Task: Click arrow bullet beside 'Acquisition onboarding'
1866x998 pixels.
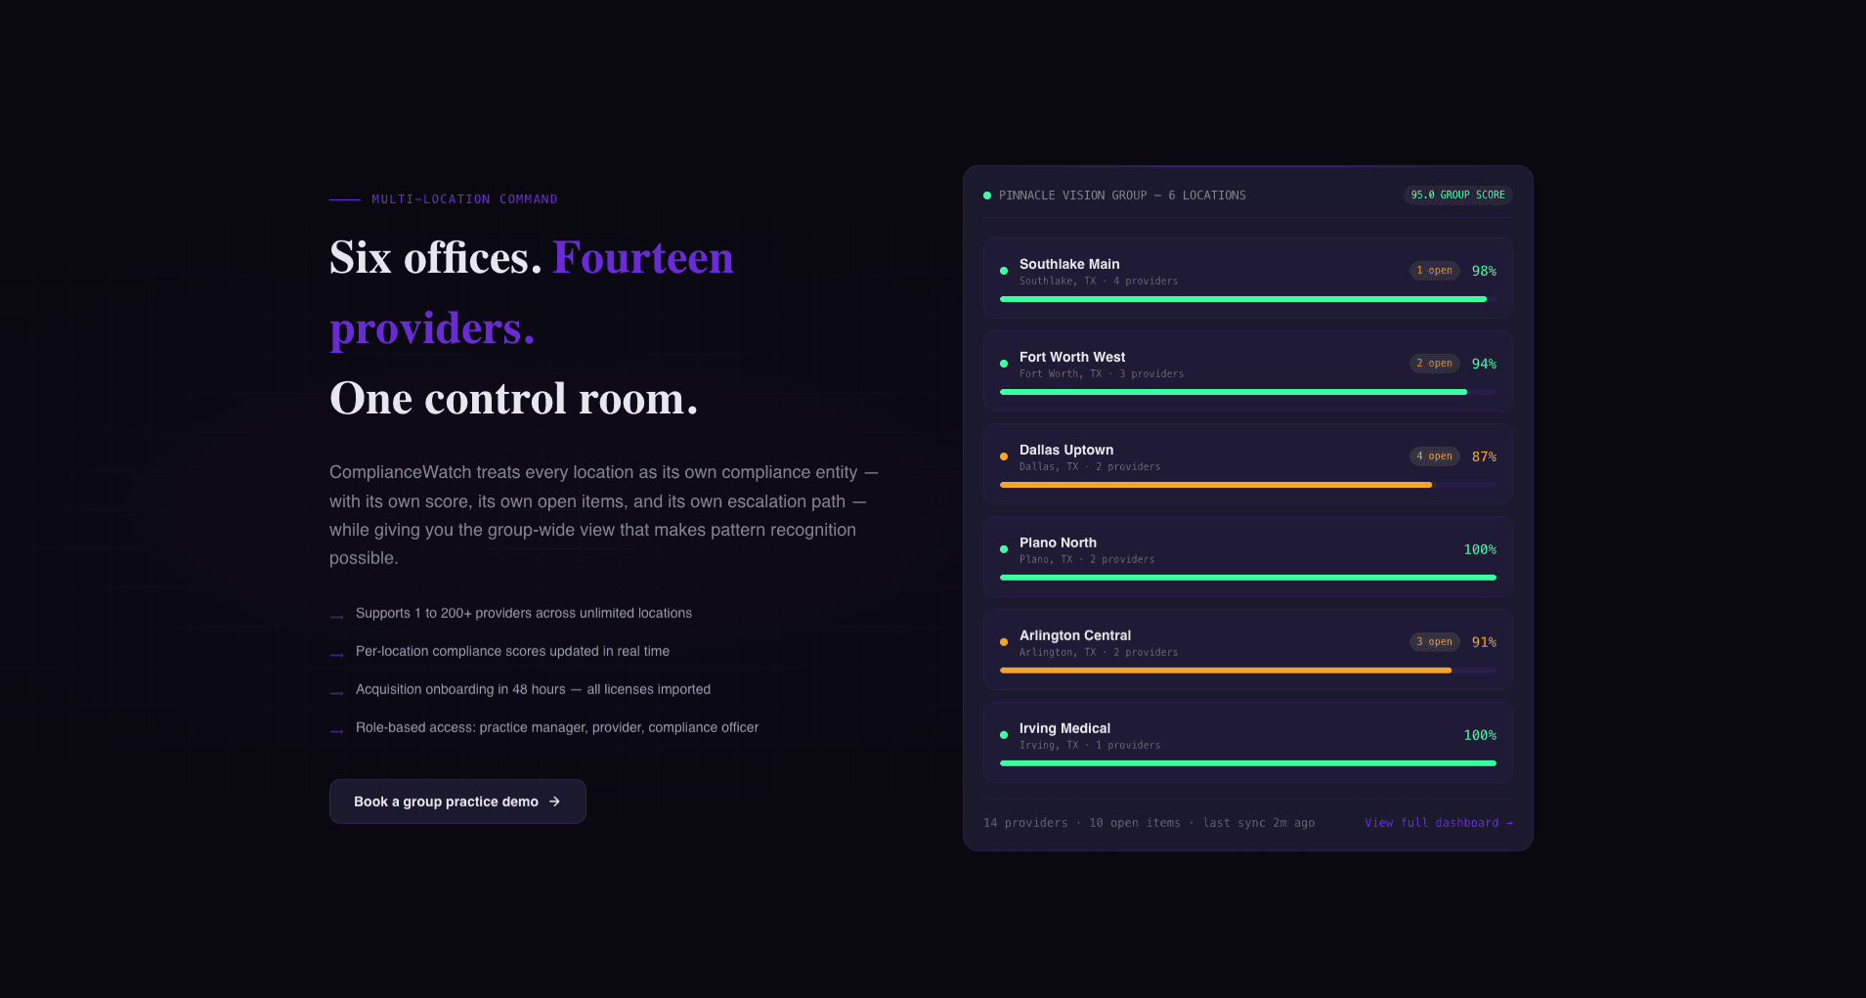Action: pos(336,693)
